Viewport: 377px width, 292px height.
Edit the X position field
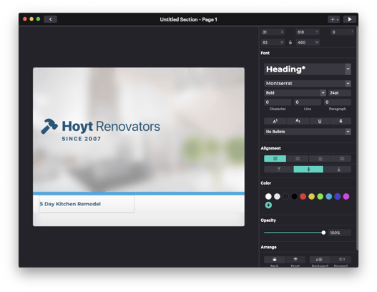(x=273, y=32)
